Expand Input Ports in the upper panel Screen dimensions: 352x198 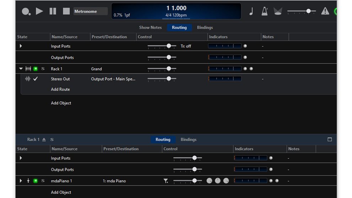[21, 46]
